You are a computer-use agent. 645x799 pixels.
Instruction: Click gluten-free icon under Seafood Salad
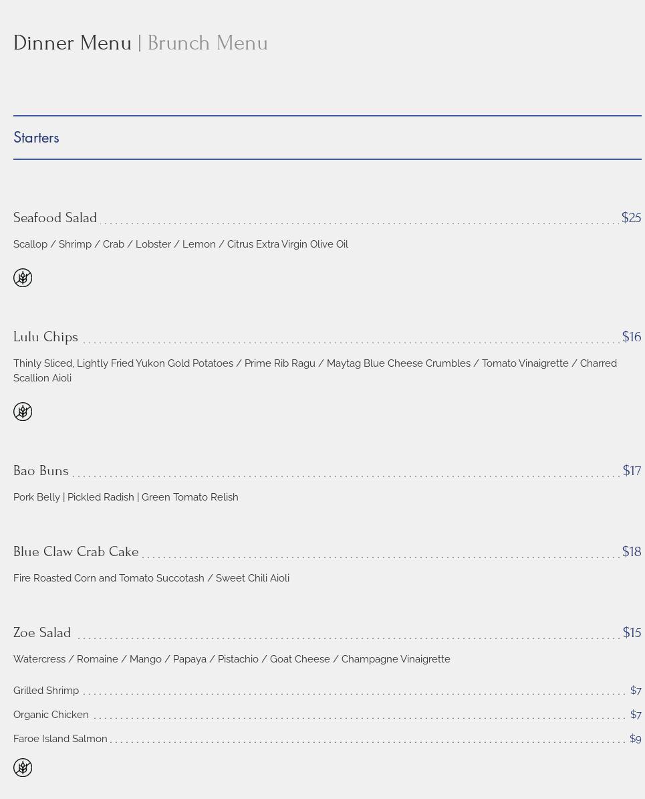pos(23,278)
